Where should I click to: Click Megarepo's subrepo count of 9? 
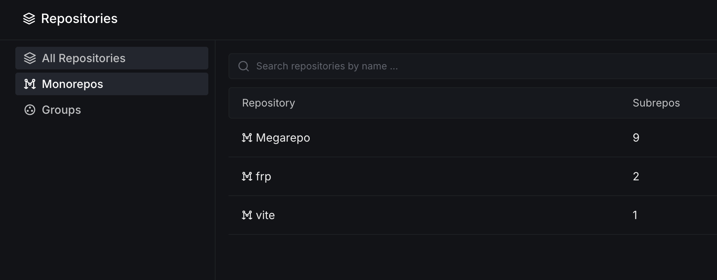pyautogui.click(x=636, y=138)
